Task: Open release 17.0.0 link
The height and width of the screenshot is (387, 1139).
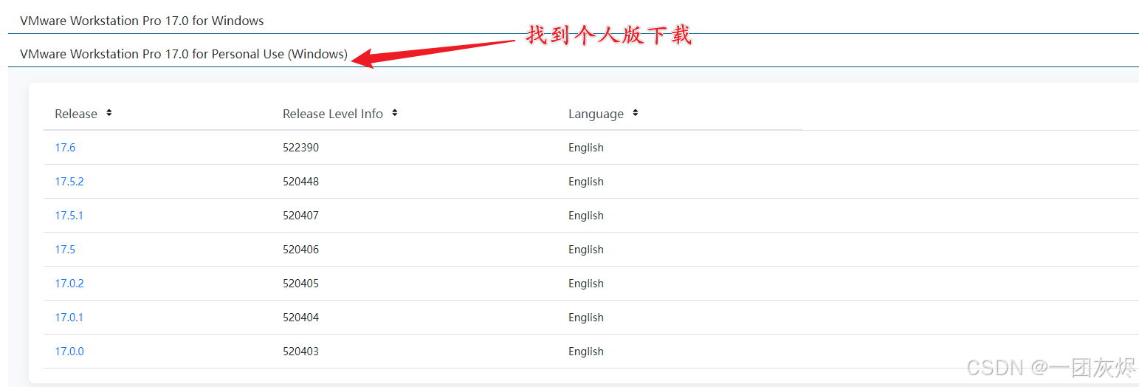Action: pyautogui.click(x=69, y=352)
